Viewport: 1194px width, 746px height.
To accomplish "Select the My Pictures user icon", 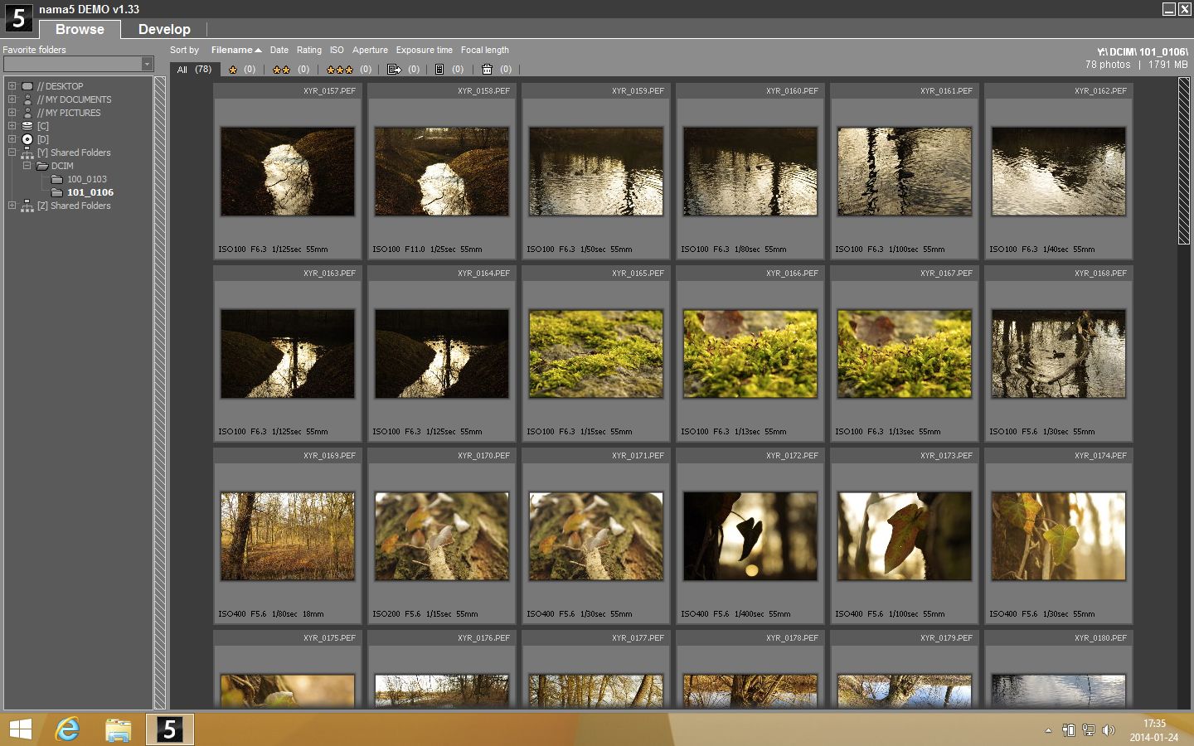I will 27,113.
